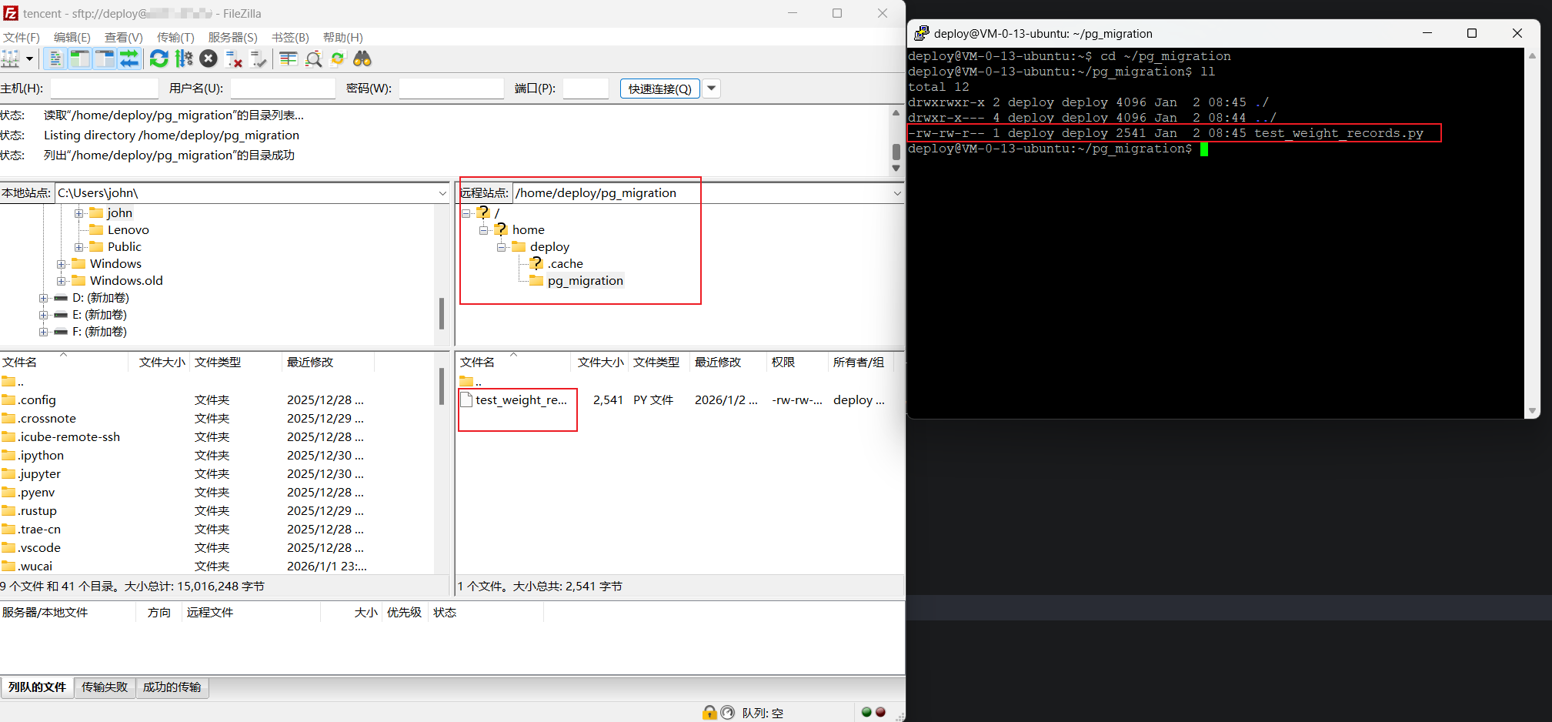1552x722 pixels.
Task: Toggle synchronized browsing
Action: (338, 58)
